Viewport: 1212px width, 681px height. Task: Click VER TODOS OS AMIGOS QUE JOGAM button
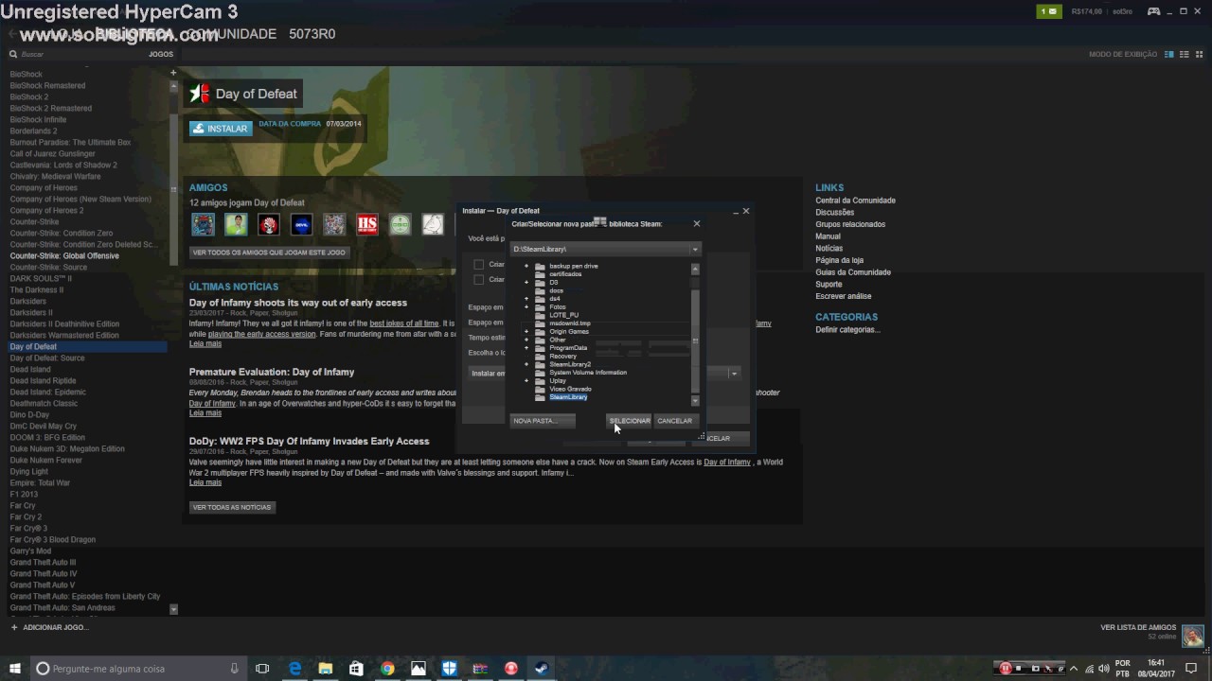[270, 253]
